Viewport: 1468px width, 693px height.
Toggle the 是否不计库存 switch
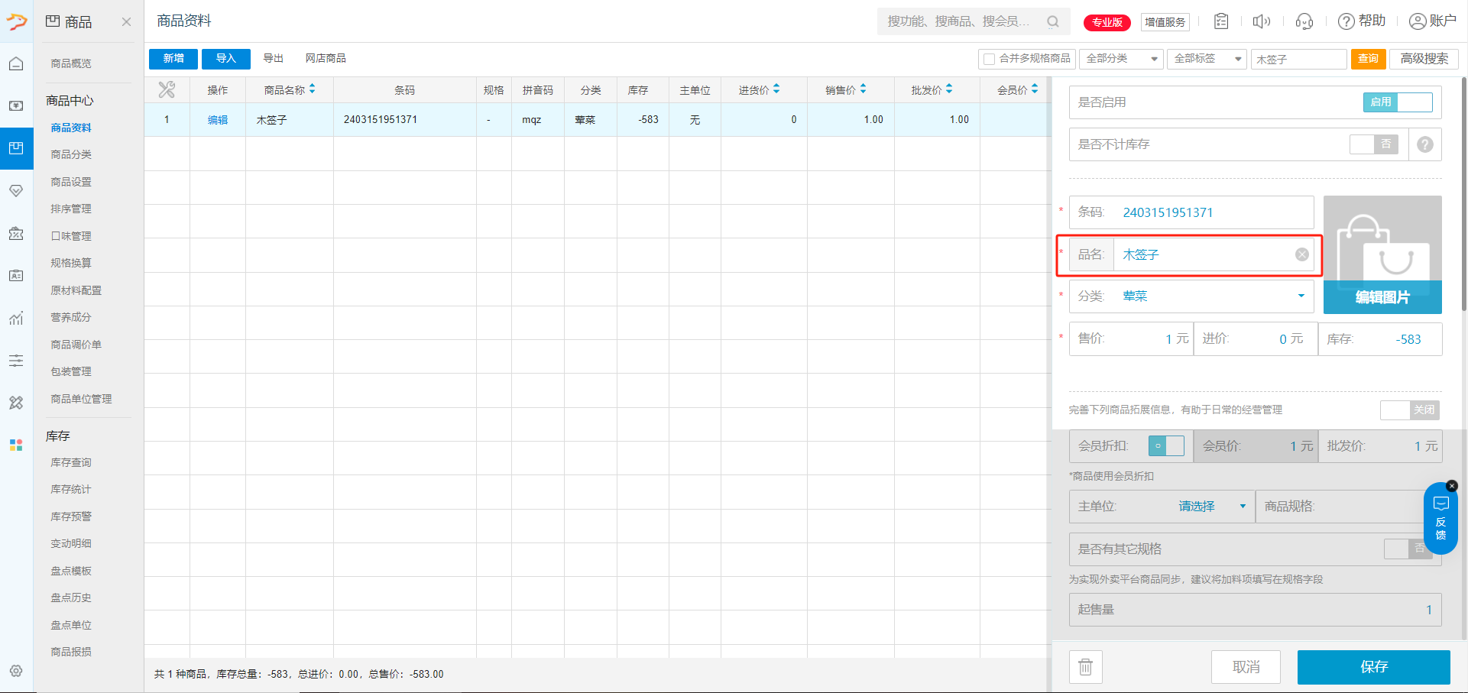click(1373, 144)
